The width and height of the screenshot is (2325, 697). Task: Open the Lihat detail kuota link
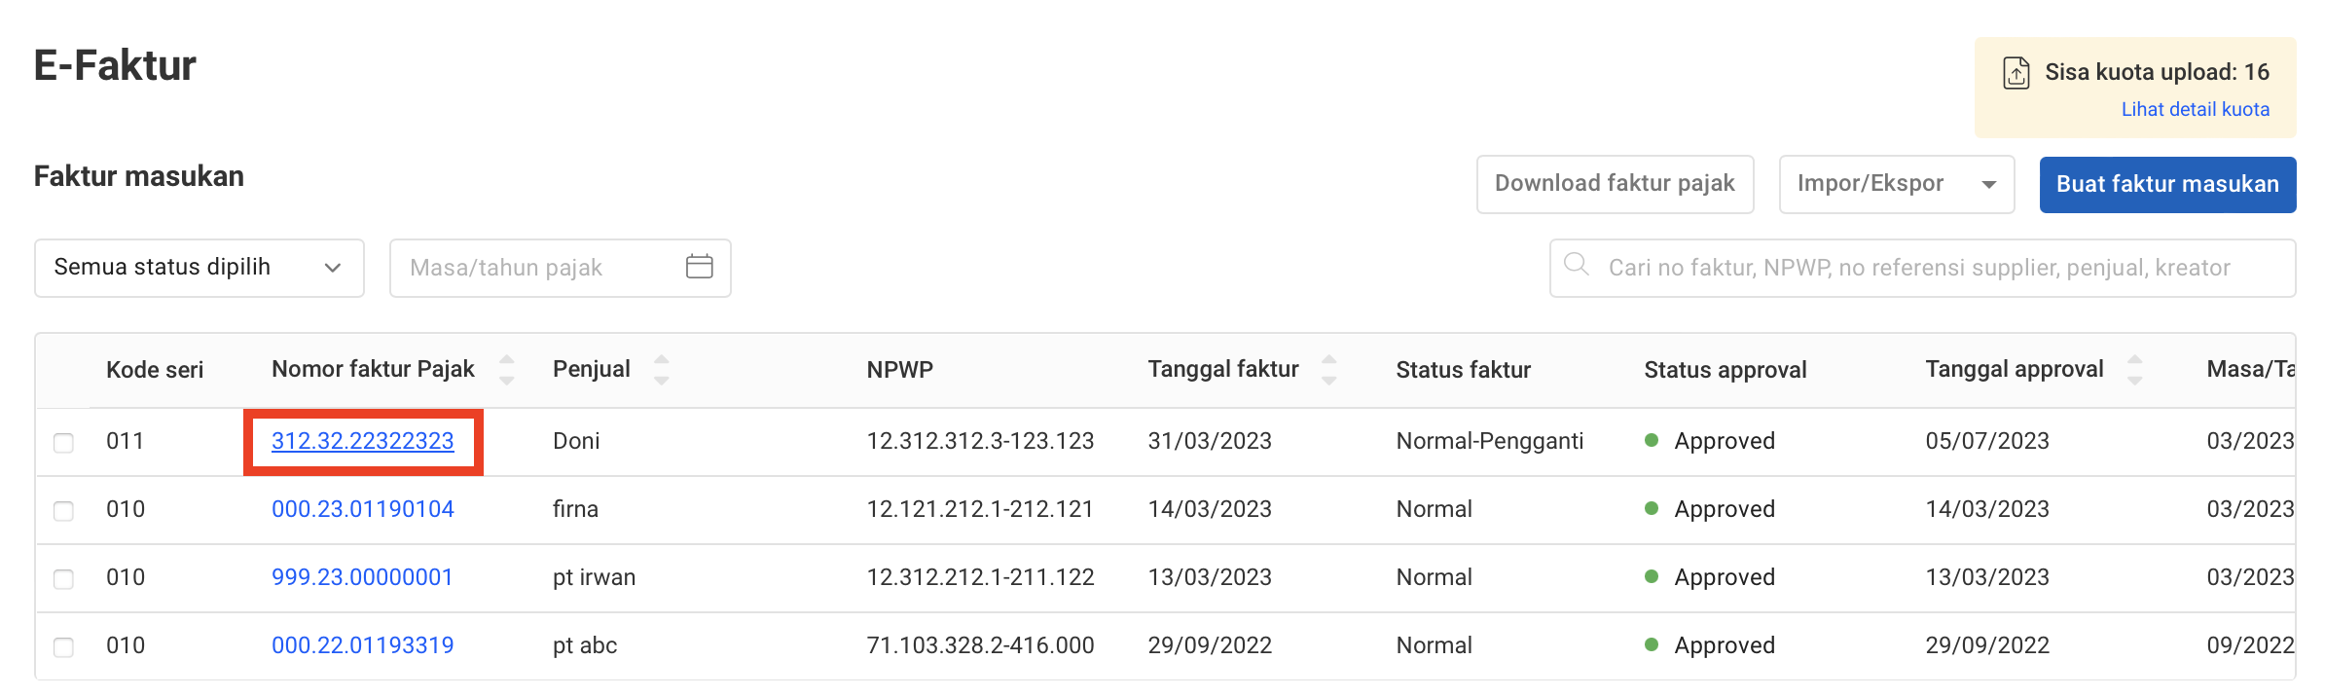tap(2195, 109)
